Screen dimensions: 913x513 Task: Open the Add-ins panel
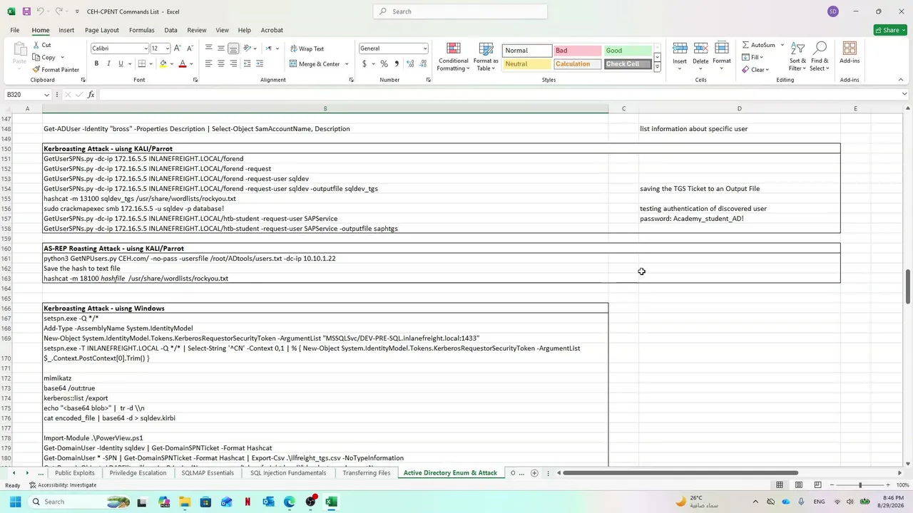[x=850, y=53]
